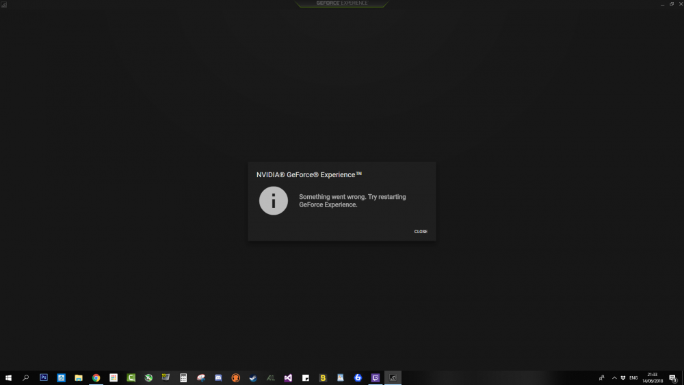Click CLOSE in the error dialog
Screen dimensions: 684x385
click(x=421, y=232)
